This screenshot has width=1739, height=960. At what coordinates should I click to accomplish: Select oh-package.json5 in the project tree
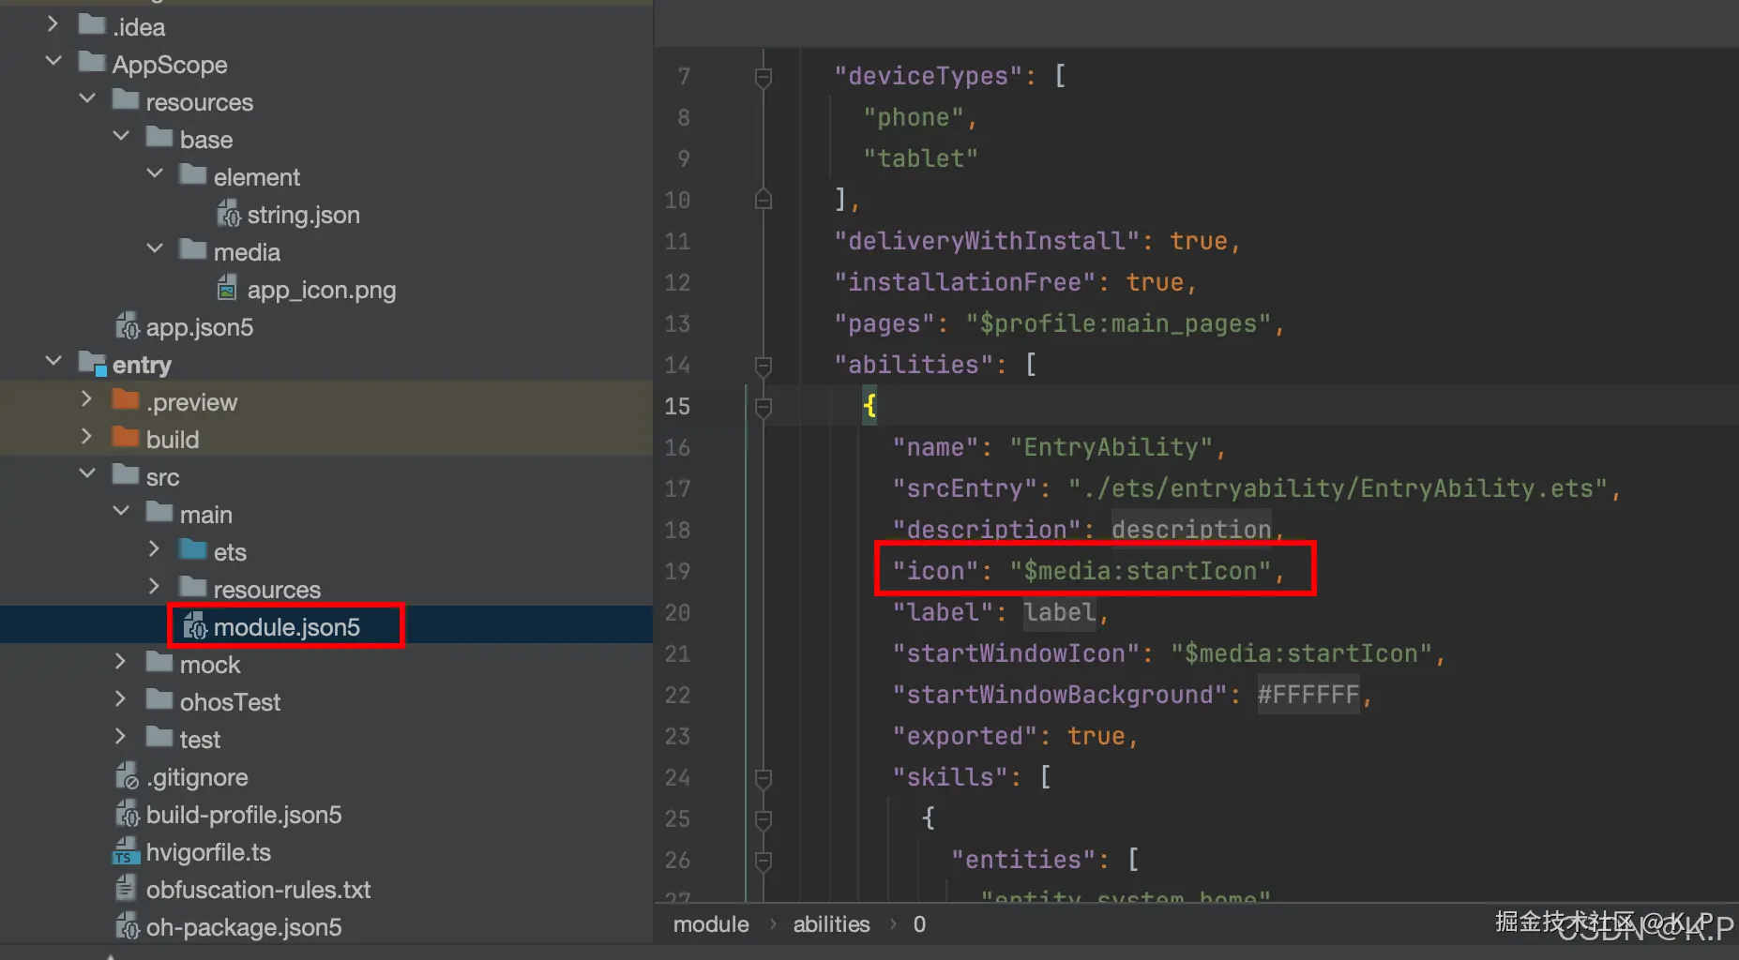click(244, 927)
